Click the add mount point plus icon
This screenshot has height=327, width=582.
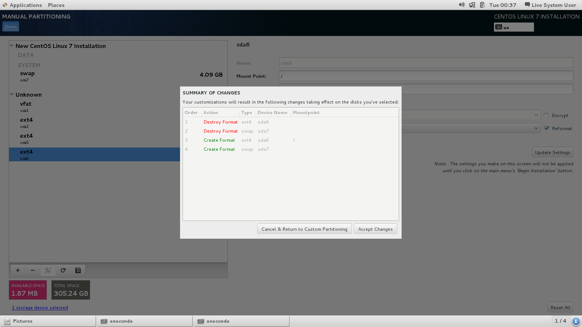(x=18, y=270)
